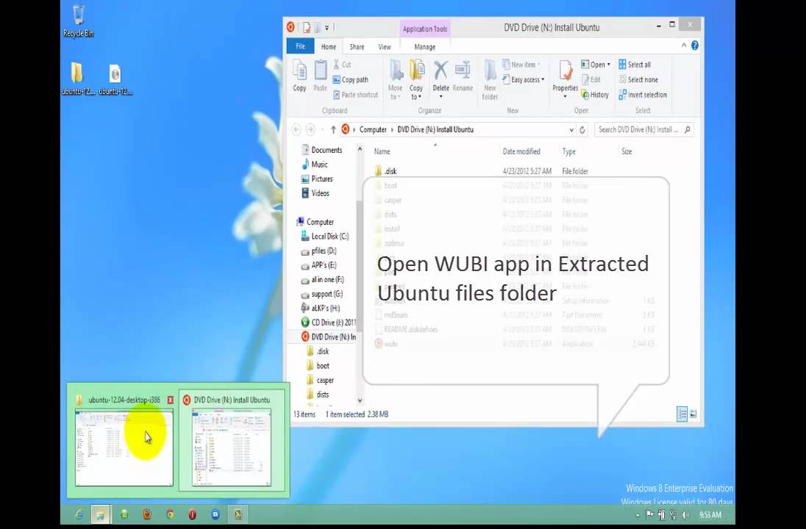806x529 pixels.
Task: Select the ubuntu-12.04-desktop-i386 window thumbnail
Action: click(124, 447)
